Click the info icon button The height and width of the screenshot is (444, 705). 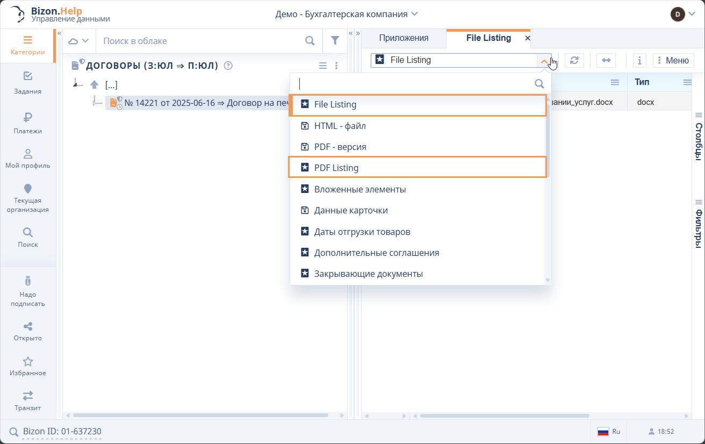coord(639,60)
